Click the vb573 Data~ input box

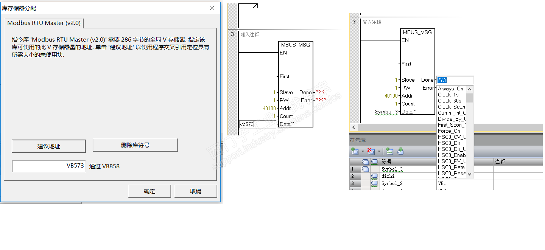(257, 124)
